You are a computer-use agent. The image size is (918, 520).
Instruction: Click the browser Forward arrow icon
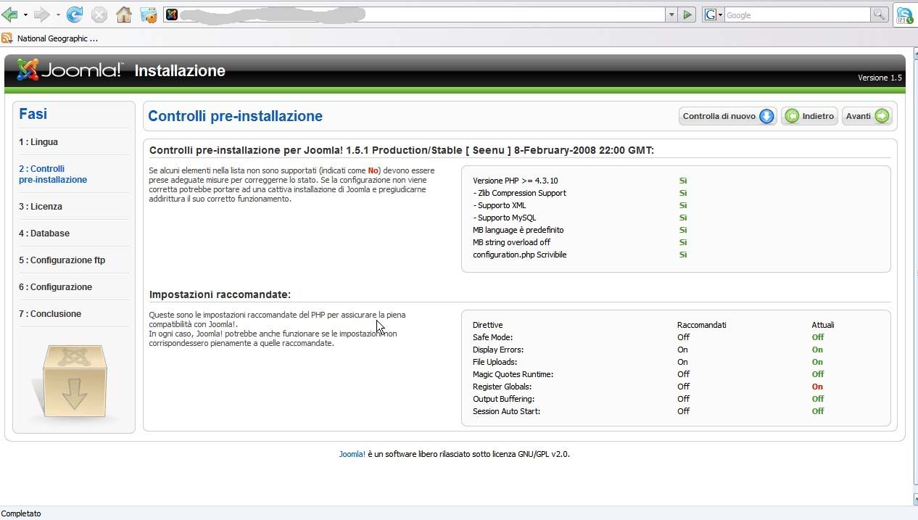pyautogui.click(x=41, y=15)
